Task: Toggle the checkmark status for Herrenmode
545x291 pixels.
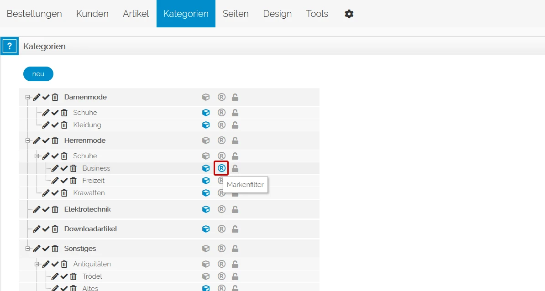Action: click(x=46, y=140)
